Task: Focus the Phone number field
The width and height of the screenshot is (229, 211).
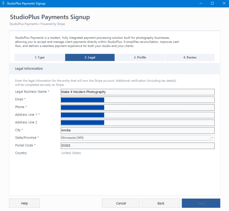Action: point(158,107)
